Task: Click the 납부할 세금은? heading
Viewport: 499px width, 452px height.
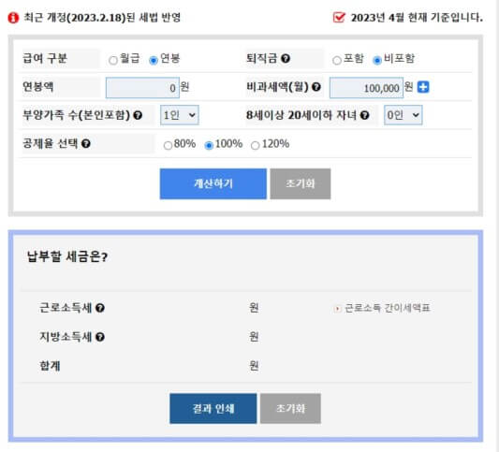Action: [67, 256]
